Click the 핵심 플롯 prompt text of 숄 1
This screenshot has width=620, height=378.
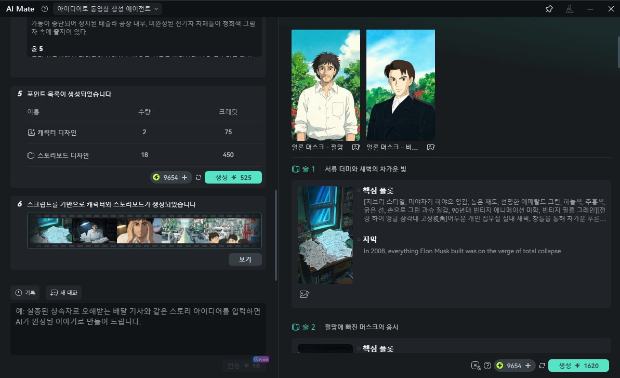[485, 210]
